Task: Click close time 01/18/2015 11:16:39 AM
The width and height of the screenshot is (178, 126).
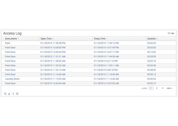Action: point(106,74)
